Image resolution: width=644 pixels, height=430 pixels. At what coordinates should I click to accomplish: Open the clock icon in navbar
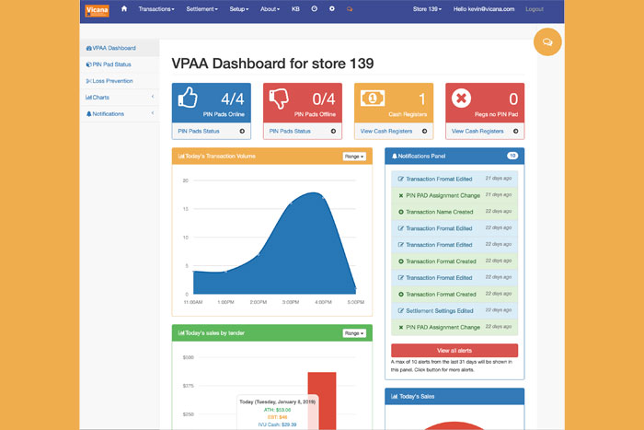pyautogui.click(x=315, y=8)
